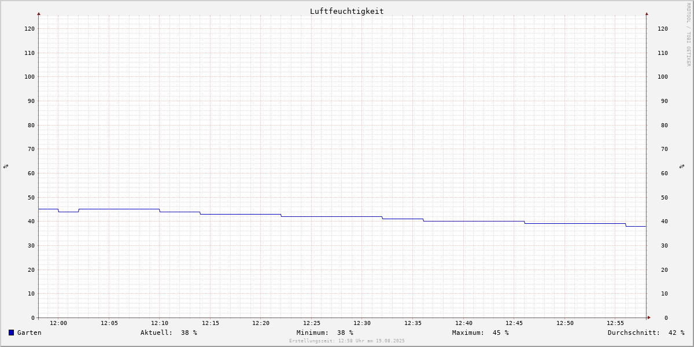694x347 pixels.
Task: Click the red arrow at time axis end
Action: [649, 318]
